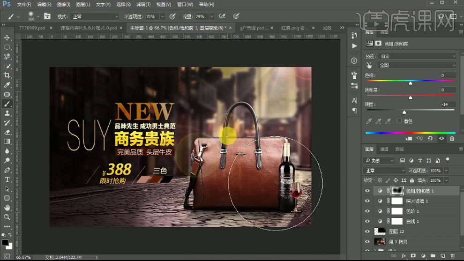This screenshot has width=464, height=261.
Task: Select the Horizontal Type tool
Action: pos(7,179)
